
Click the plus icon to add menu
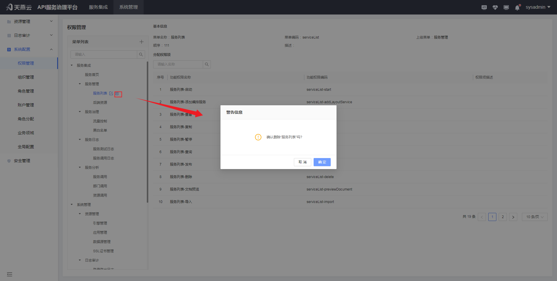(x=141, y=42)
